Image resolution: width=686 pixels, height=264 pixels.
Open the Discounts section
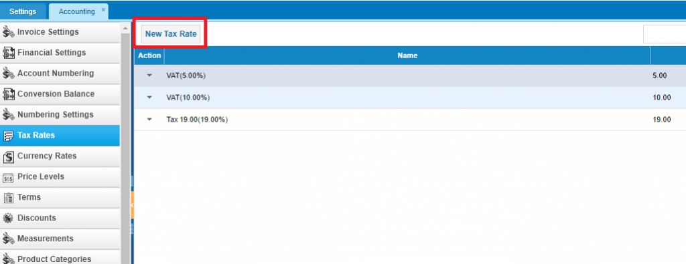tap(60, 218)
